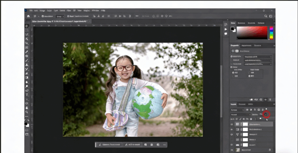Viewport: 298px width, 153px height.
Task: Open the blend mode dropdown in Layers panel
Action: [240, 115]
